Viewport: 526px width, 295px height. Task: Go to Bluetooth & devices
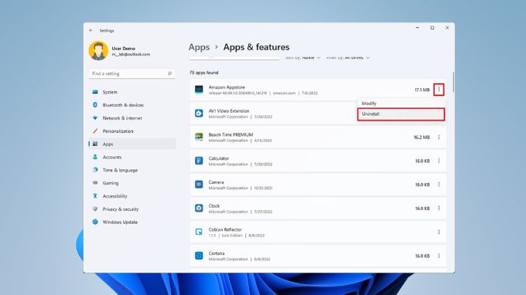[x=132, y=105]
